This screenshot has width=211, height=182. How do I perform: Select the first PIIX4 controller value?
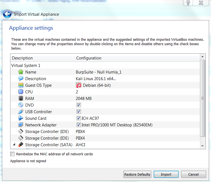point(80,131)
